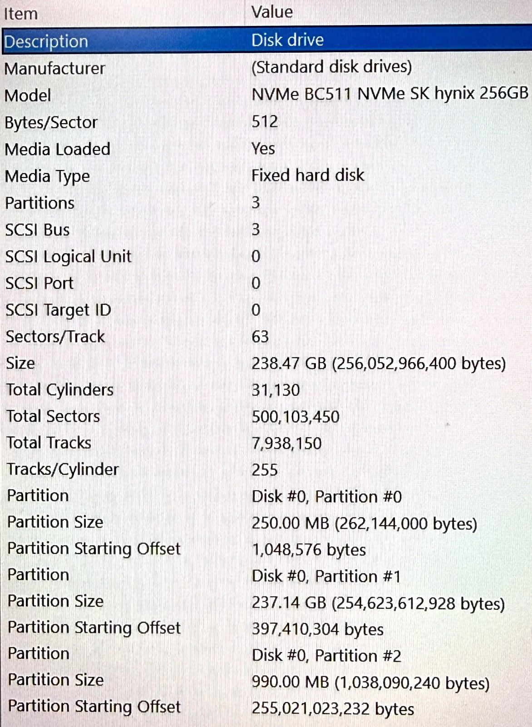Image resolution: width=532 pixels, height=727 pixels.
Task: Select the Partitions count row
Action: 266,203
